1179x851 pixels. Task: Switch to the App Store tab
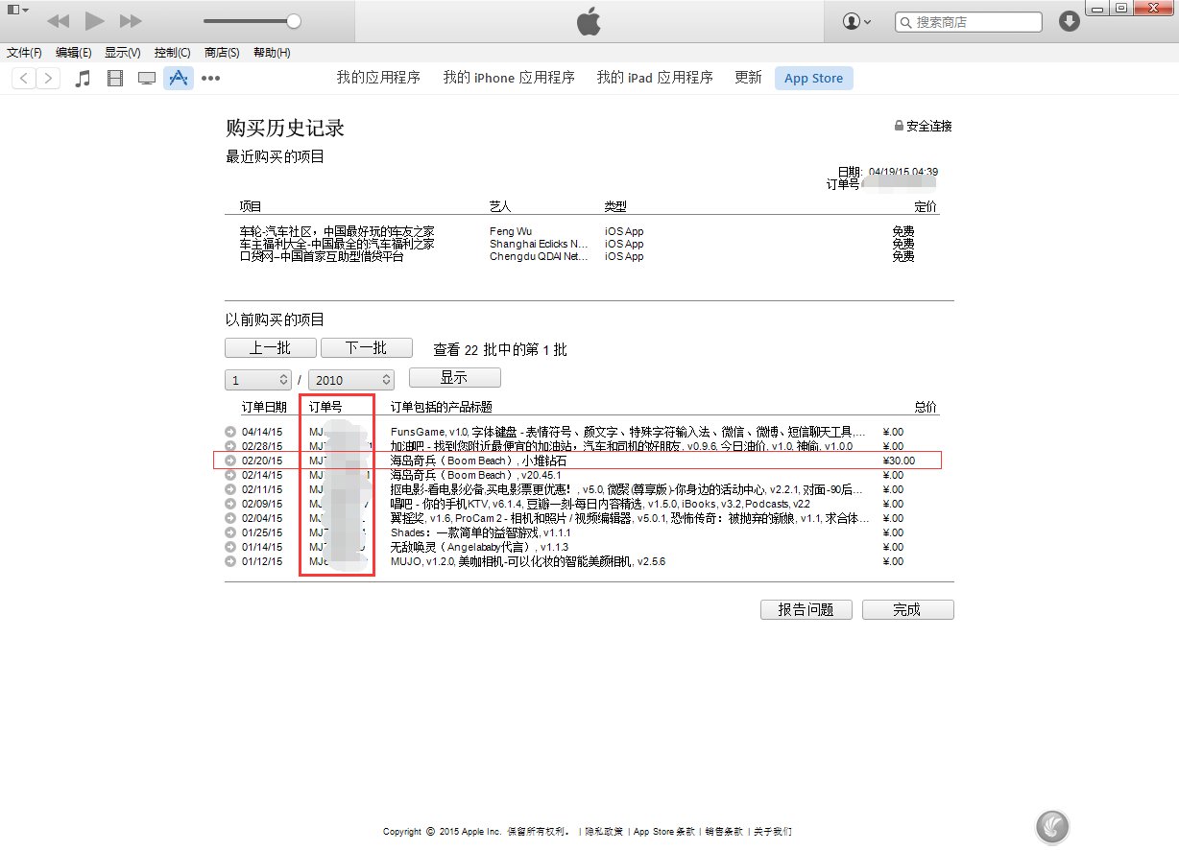[813, 78]
